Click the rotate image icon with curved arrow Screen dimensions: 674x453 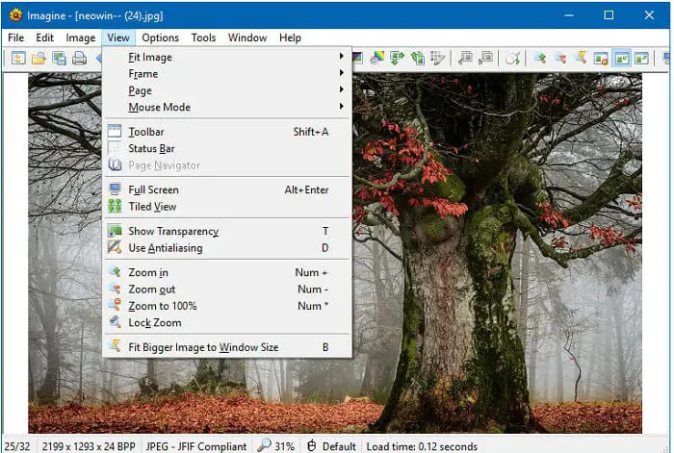click(417, 58)
